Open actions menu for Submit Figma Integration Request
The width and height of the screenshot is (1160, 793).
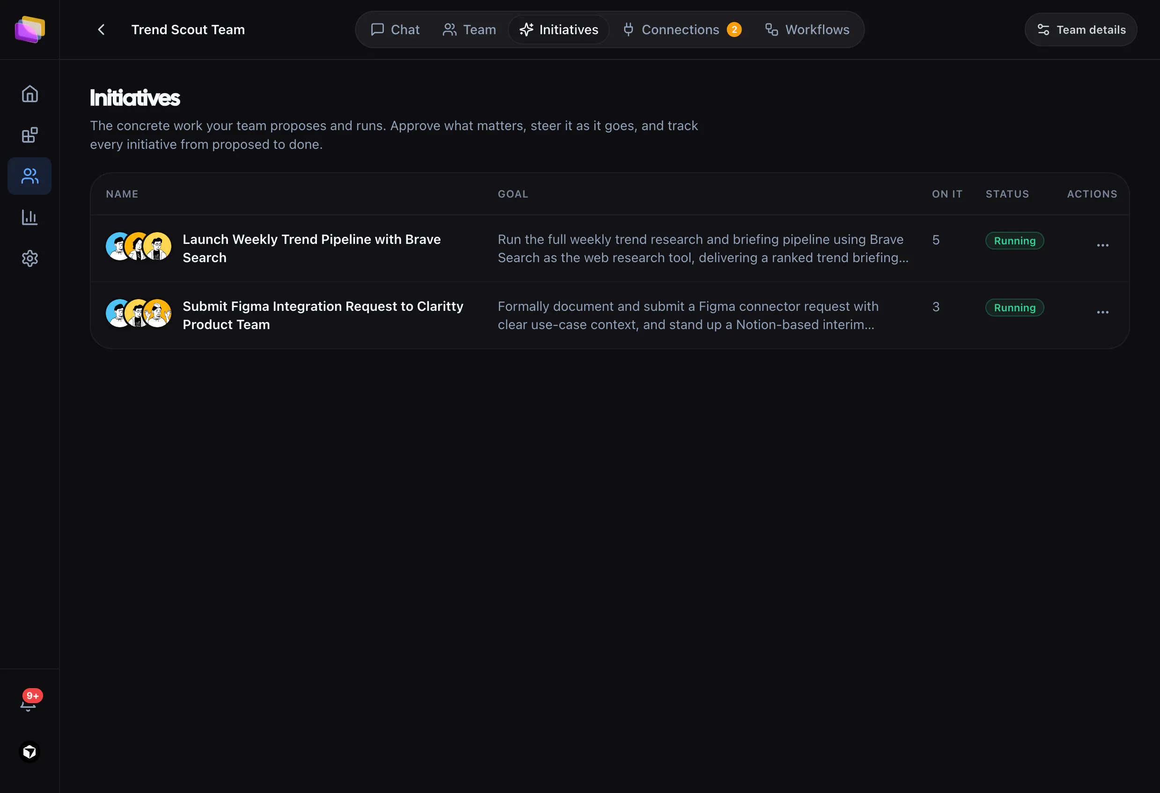1102,312
